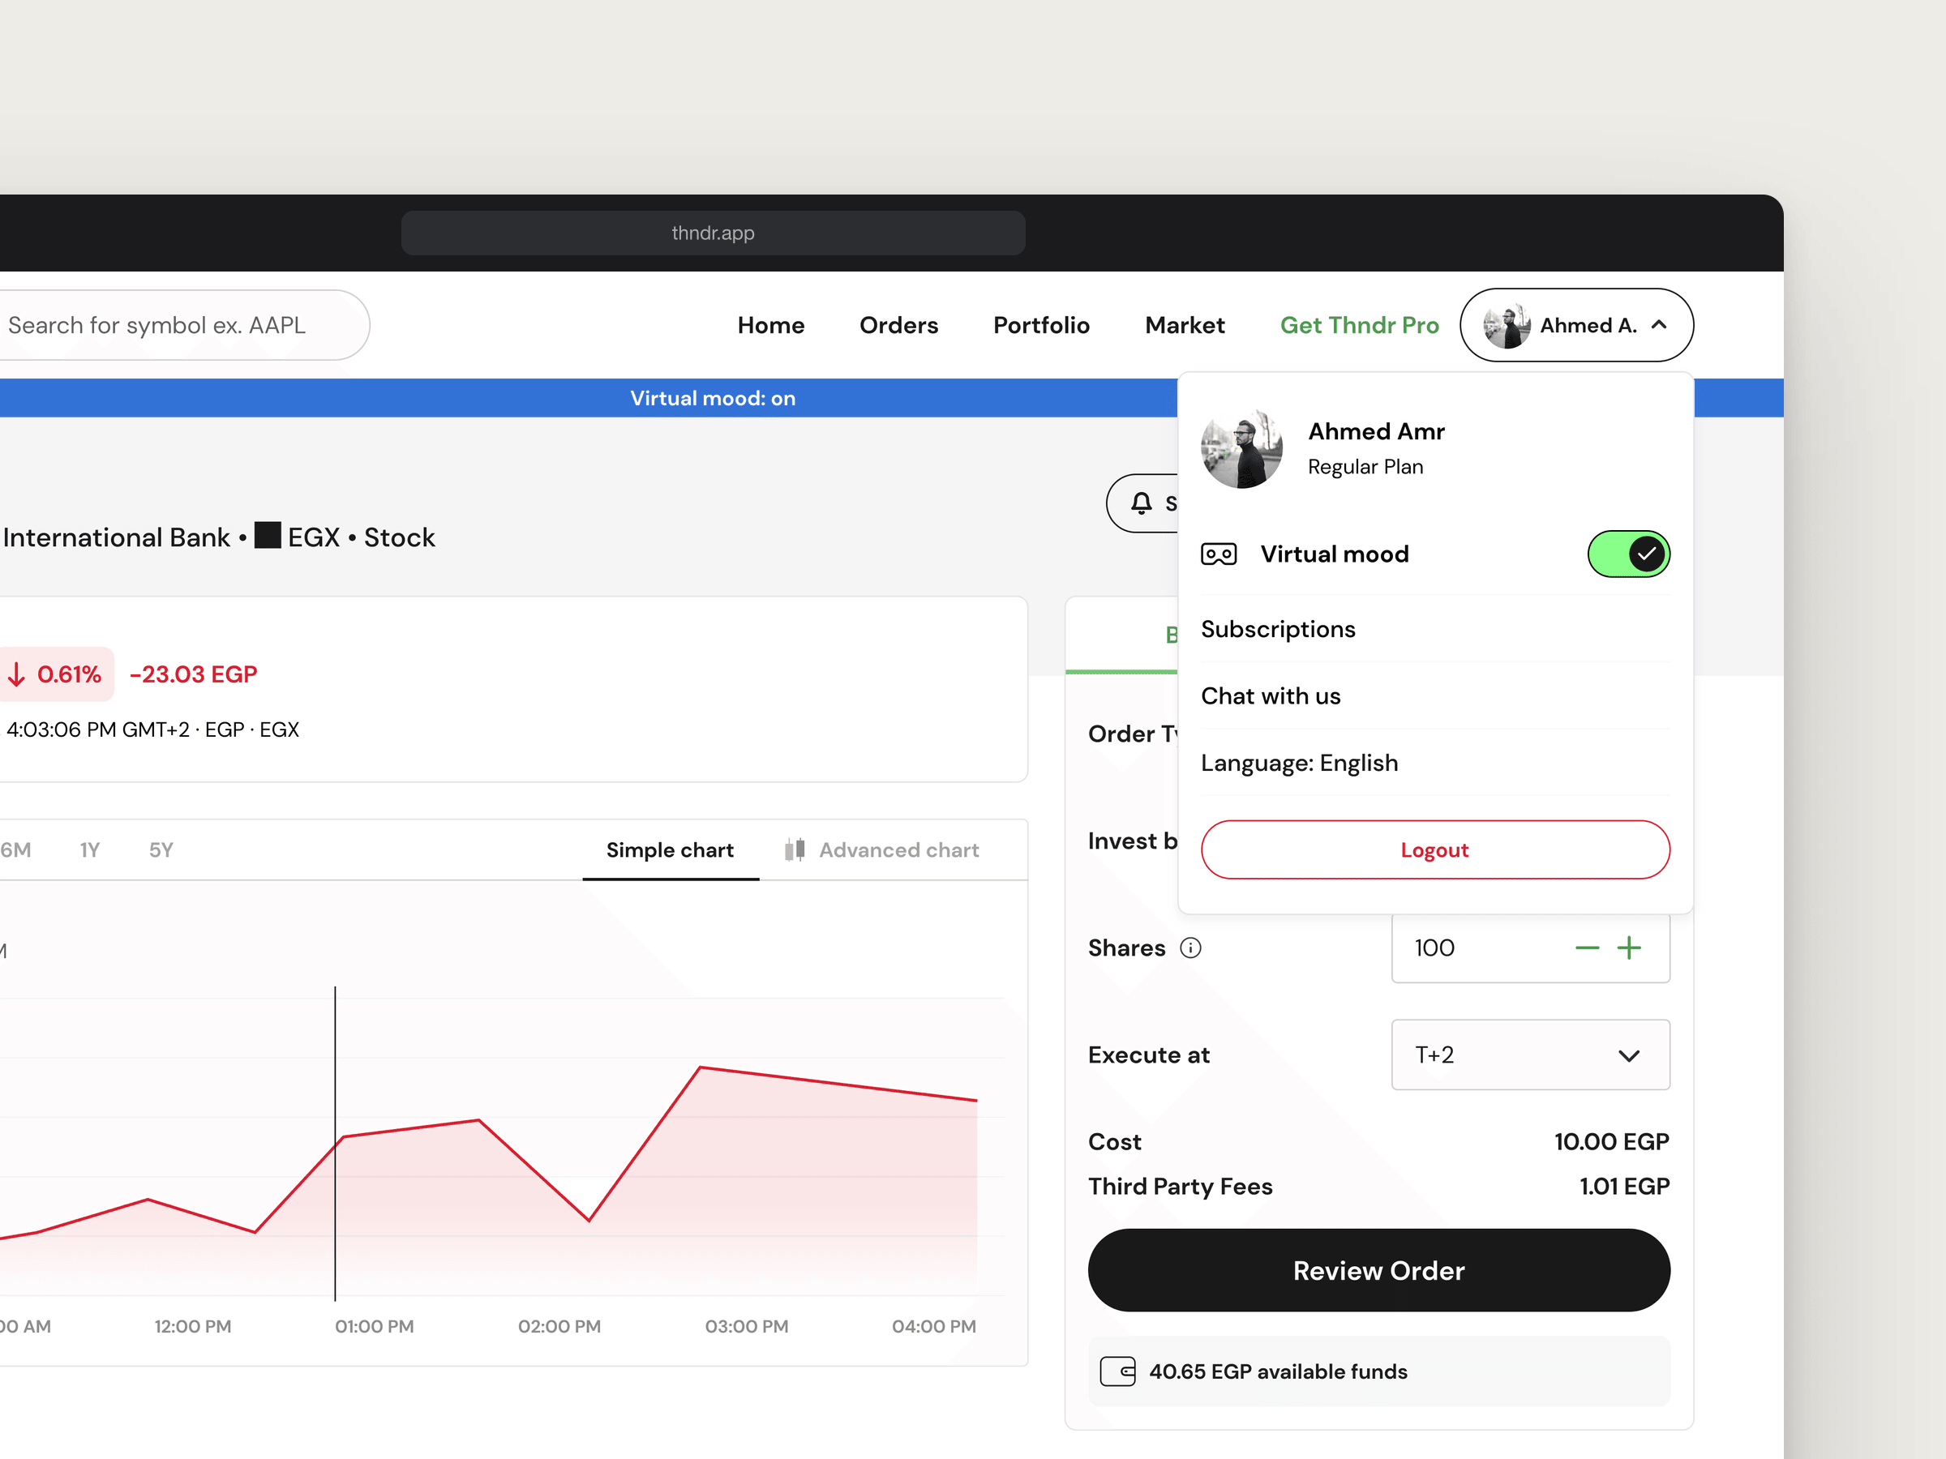Click the bell alert icon

[x=1141, y=503]
